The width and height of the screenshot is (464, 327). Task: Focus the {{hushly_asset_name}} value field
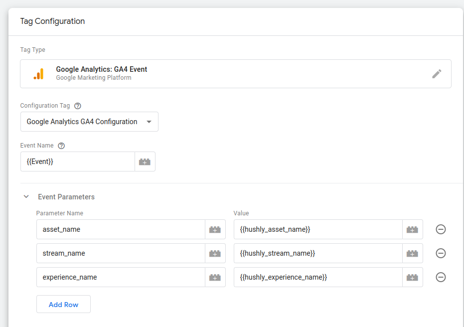pos(318,229)
